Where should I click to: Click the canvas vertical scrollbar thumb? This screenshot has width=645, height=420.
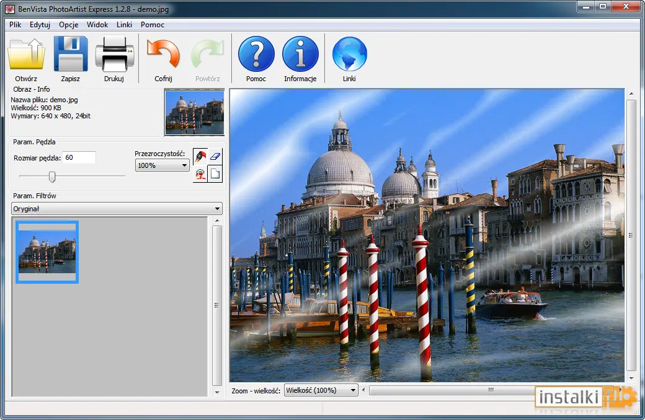coord(631,235)
